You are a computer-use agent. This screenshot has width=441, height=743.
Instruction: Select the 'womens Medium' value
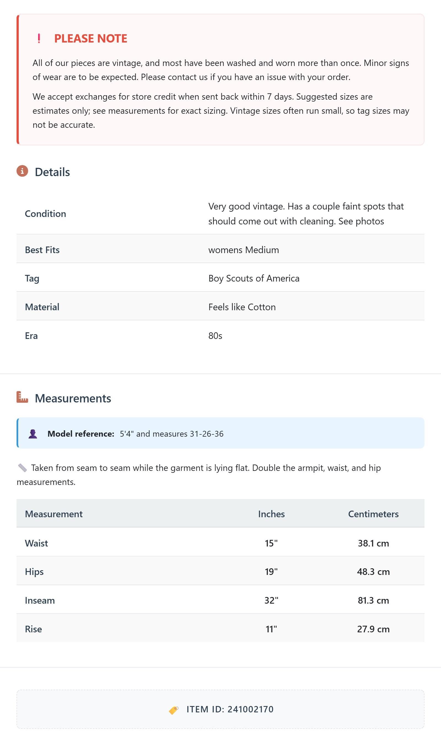(x=244, y=250)
